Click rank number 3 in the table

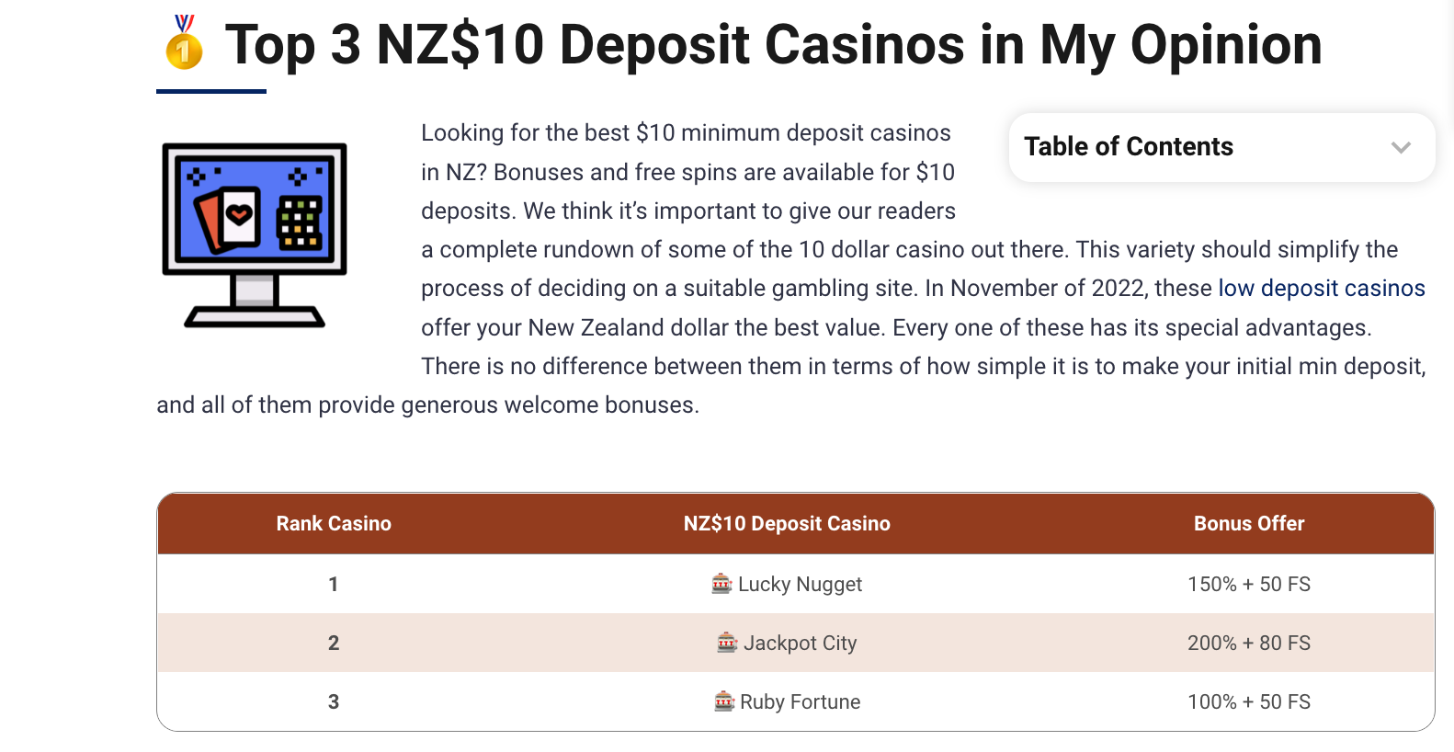tap(334, 701)
